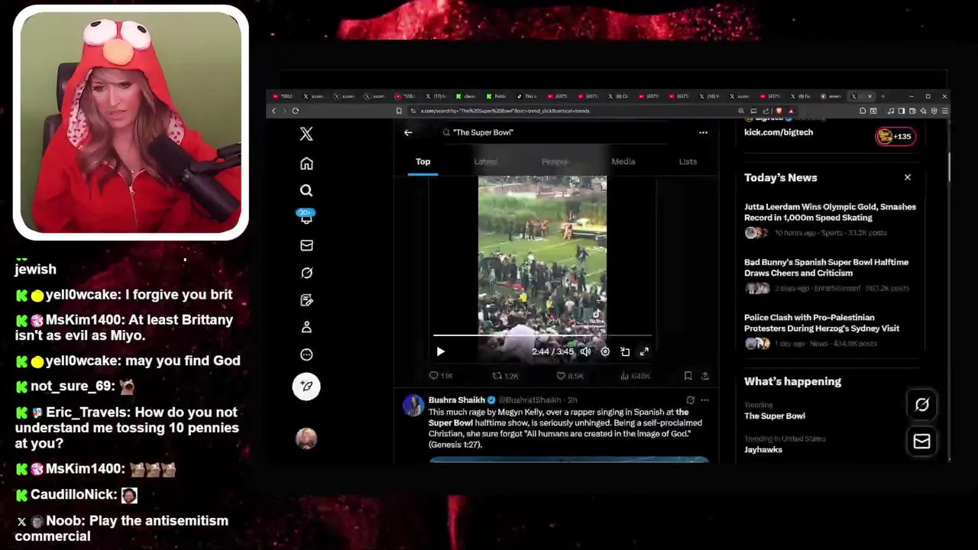The height and width of the screenshot is (550, 978).
Task: Open Notifications bell in X sidebar
Action: (306, 218)
